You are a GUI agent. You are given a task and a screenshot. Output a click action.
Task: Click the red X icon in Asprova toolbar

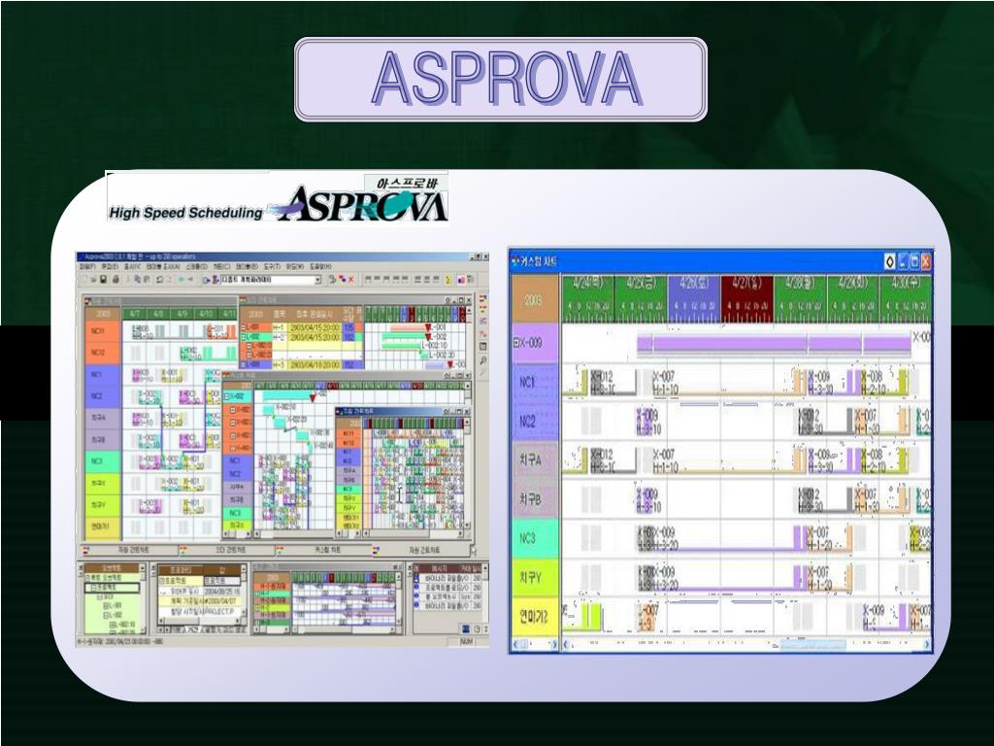[351, 279]
